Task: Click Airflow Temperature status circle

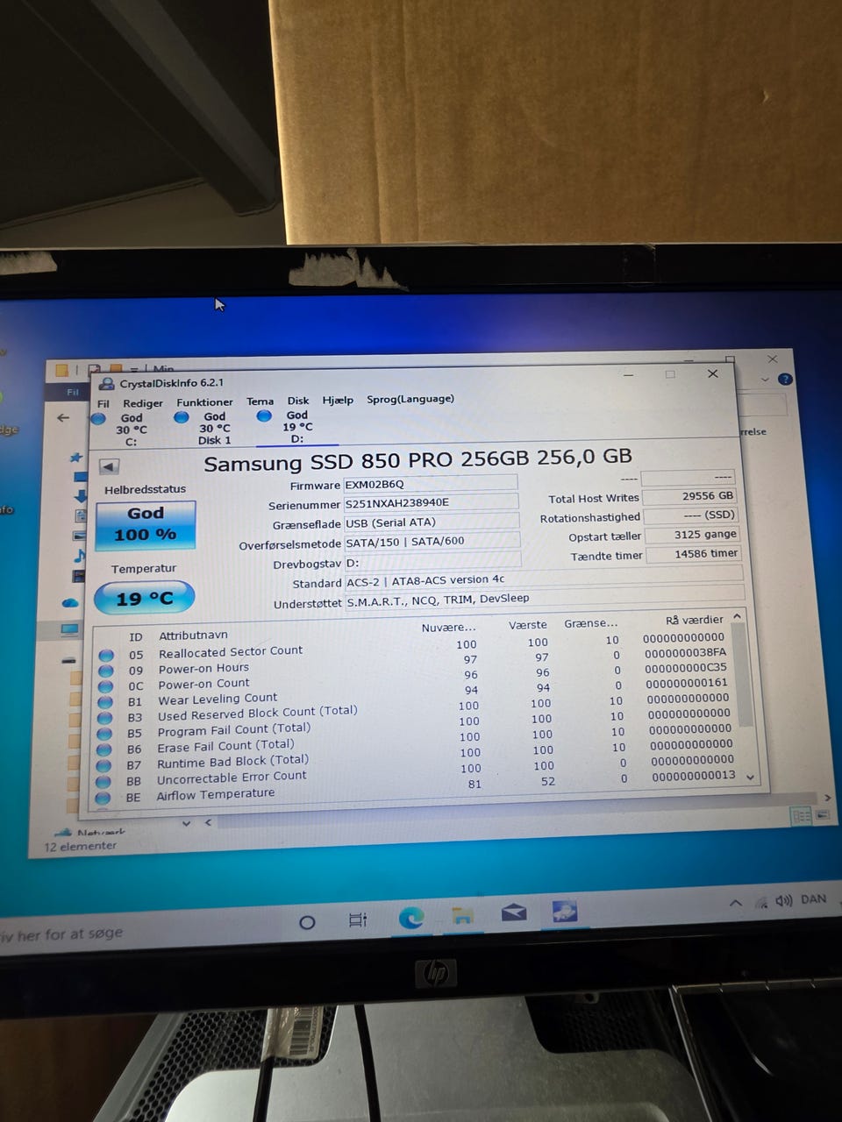Action: pos(103,798)
